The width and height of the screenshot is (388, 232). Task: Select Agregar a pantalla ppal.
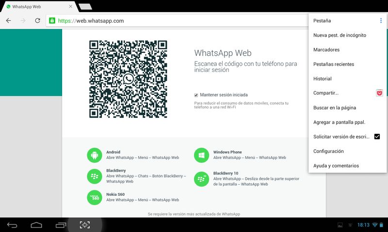tap(347, 122)
